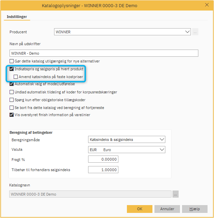Image resolution: width=214 pixels, height=218 pixels.
Task: Expand the Beregningsmåde dropdown list
Action: [x=126, y=140]
